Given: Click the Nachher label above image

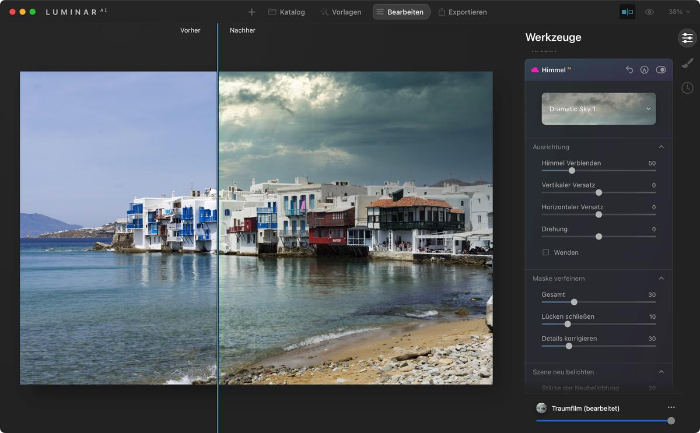Looking at the screenshot, I should pos(243,30).
